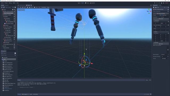Collapse the Transform section in Inspector

(x=161, y=20)
